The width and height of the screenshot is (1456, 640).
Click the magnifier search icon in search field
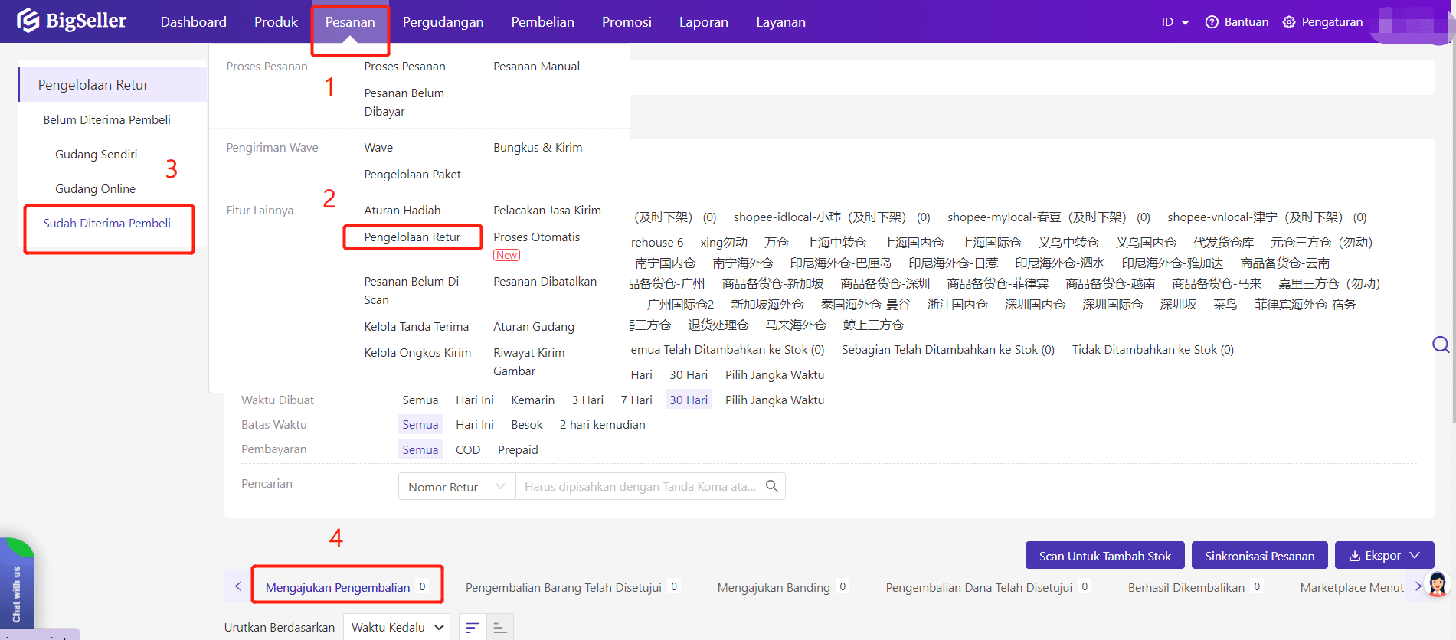771,486
